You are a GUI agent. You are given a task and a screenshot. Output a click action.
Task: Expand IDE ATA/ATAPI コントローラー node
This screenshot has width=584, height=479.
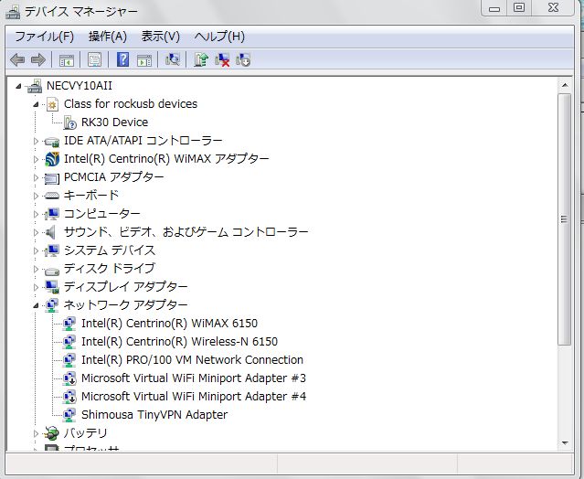(x=36, y=141)
